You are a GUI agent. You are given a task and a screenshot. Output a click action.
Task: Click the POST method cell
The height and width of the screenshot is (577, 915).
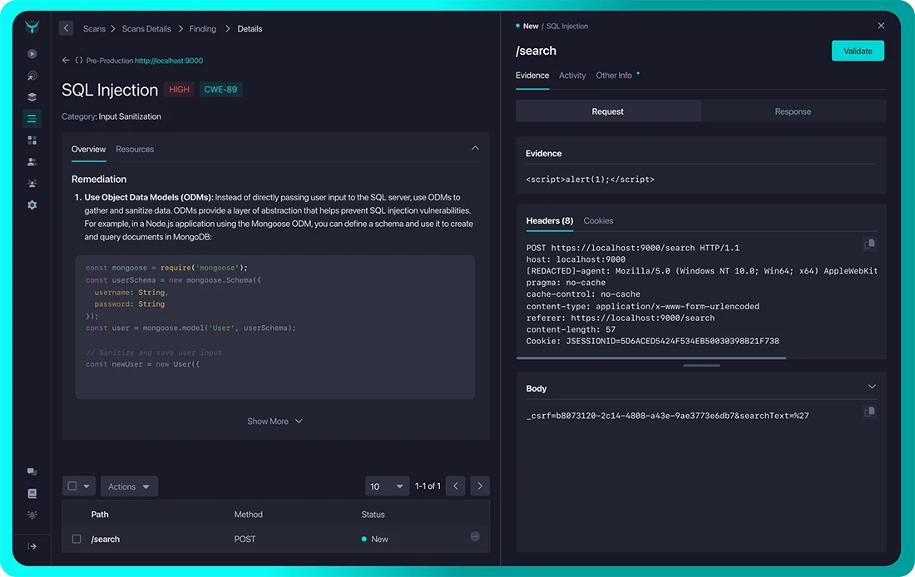(245, 539)
